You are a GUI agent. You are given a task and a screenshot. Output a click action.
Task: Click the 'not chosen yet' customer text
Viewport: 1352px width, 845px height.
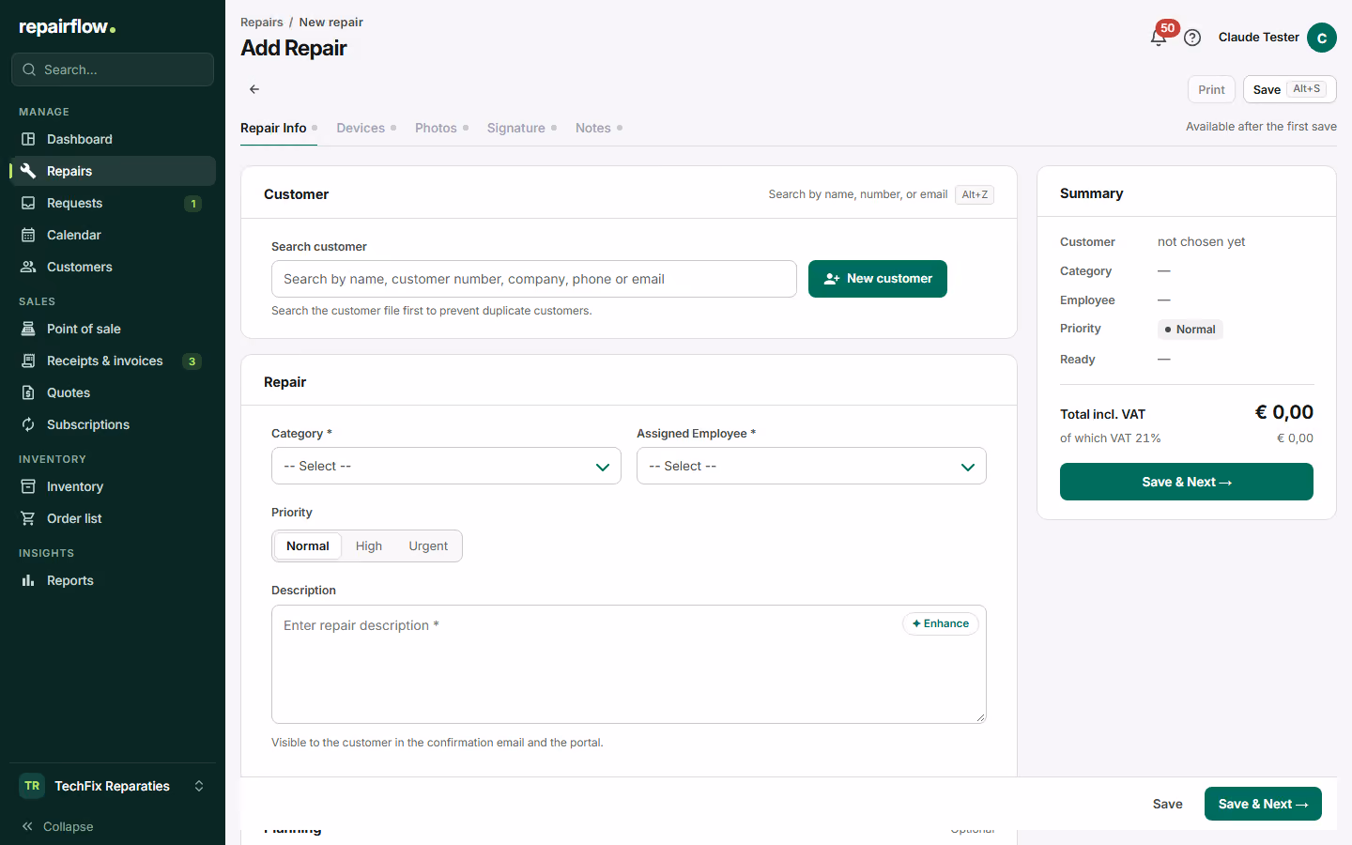tap(1201, 241)
